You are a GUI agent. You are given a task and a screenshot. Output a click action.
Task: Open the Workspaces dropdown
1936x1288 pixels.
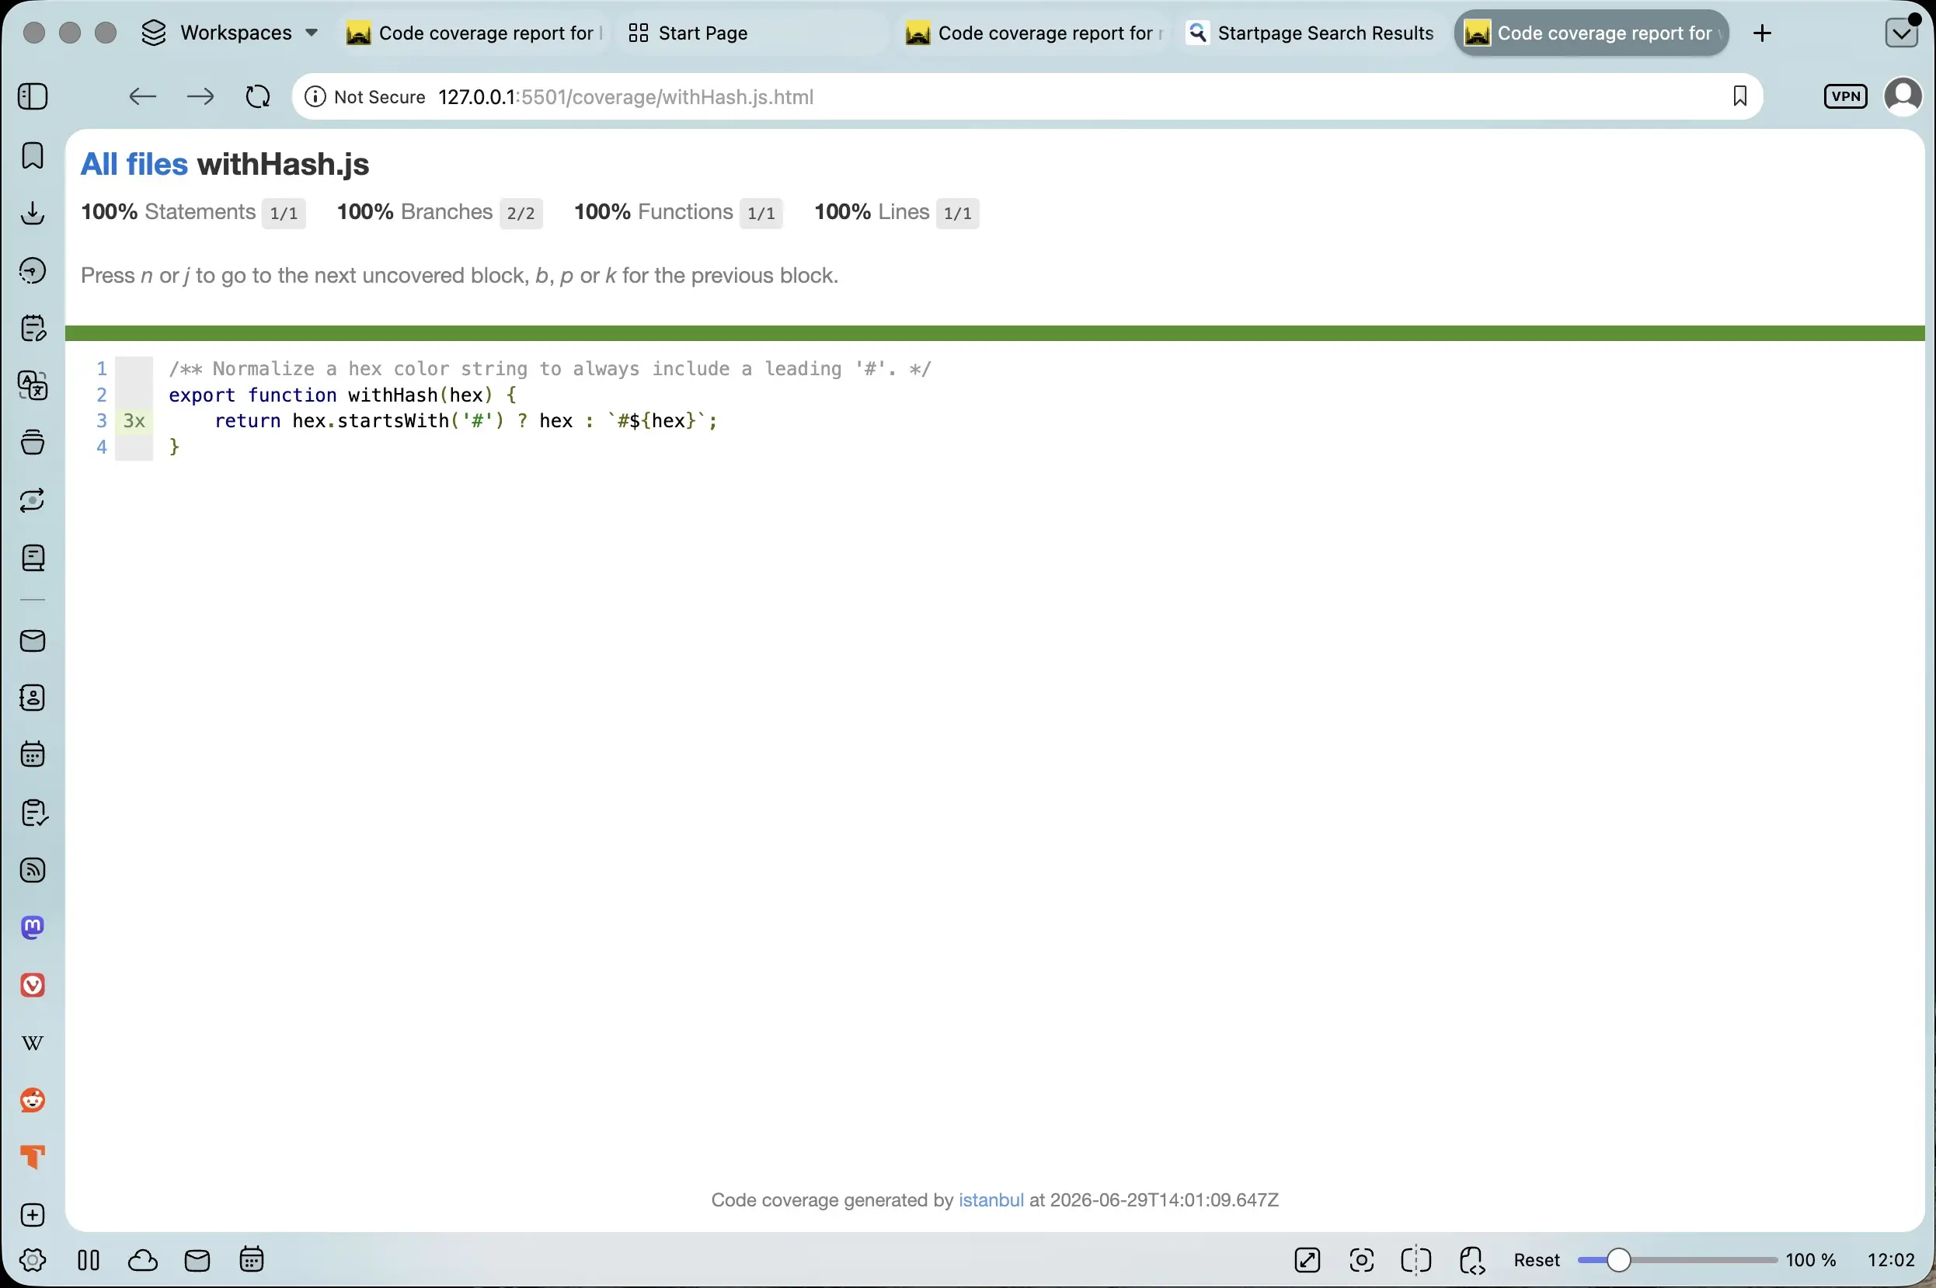coord(230,33)
